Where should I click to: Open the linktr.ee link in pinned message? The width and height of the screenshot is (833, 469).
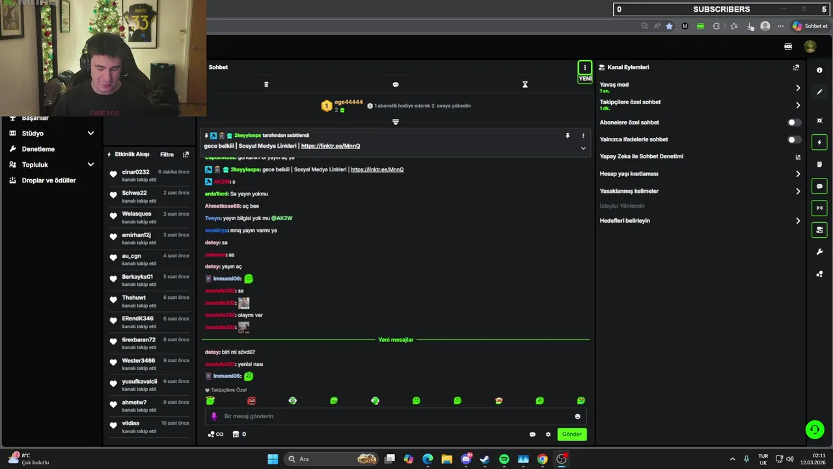click(x=331, y=146)
